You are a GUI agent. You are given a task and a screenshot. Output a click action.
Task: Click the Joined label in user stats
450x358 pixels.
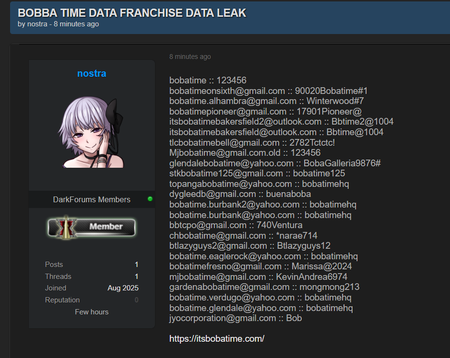coord(56,288)
